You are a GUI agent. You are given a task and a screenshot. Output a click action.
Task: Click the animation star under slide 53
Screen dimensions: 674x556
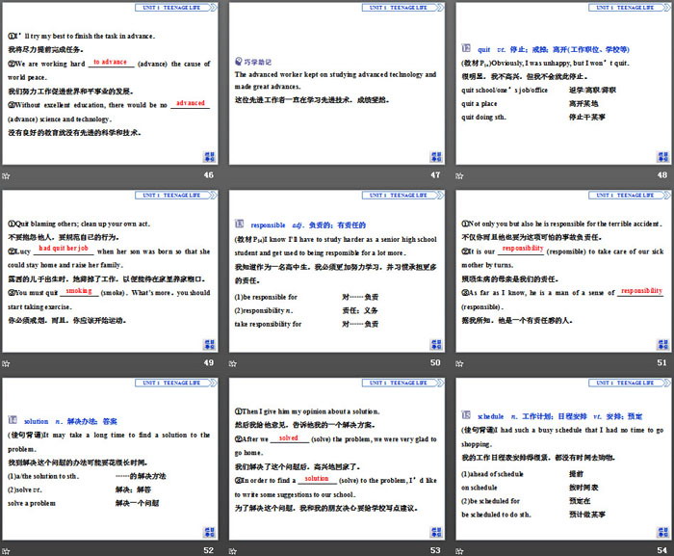tap(233, 551)
